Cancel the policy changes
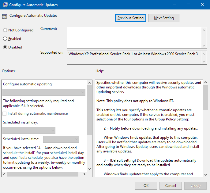This screenshot has width=210, height=193. point(171,185)
